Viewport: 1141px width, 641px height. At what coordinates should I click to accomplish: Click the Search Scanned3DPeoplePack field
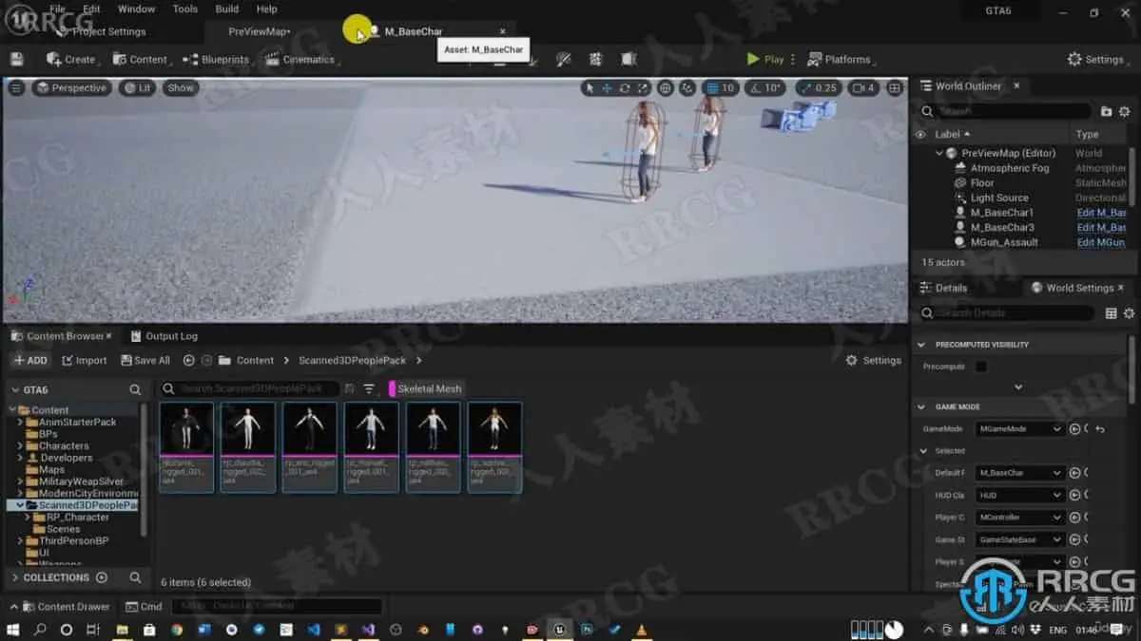click(x=249, y=388)
